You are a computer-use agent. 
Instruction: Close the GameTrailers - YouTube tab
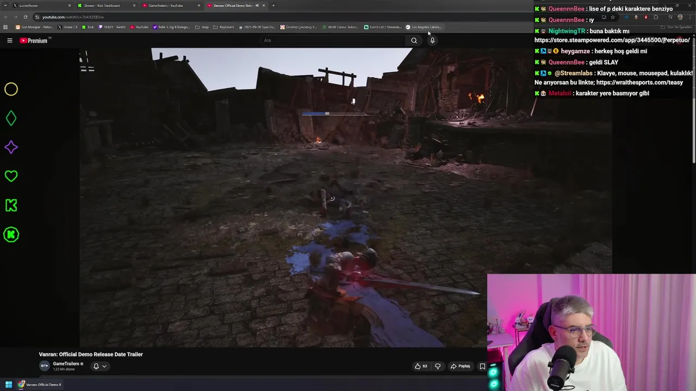[x=199, y=5]
